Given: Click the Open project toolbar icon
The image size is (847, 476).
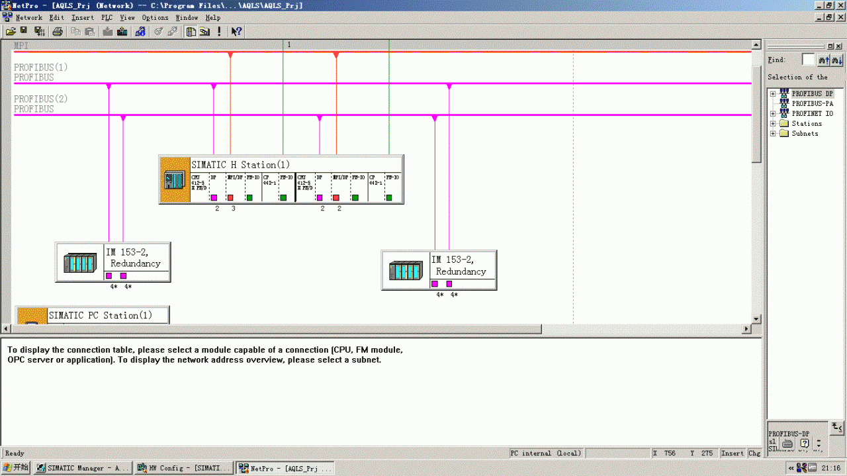Looking at the screenshot, I should pyautogui.click(x=11, y=31).
